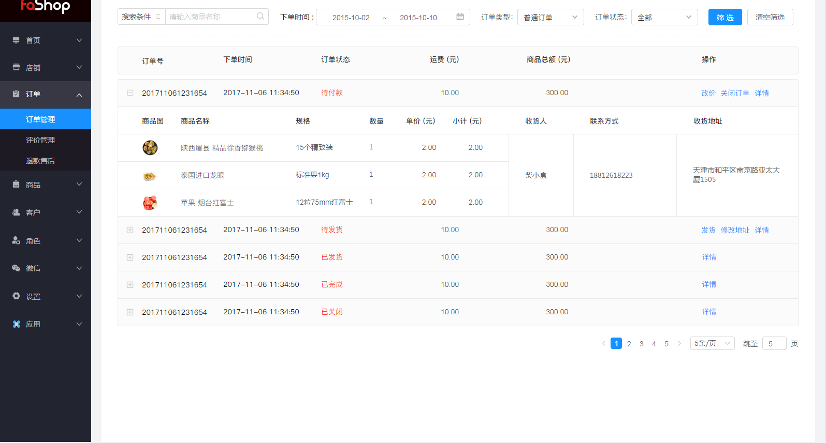Go to previous page arrow
Image resolution: width=826 pixels, height=443 pixels.
tap(604, 343)
